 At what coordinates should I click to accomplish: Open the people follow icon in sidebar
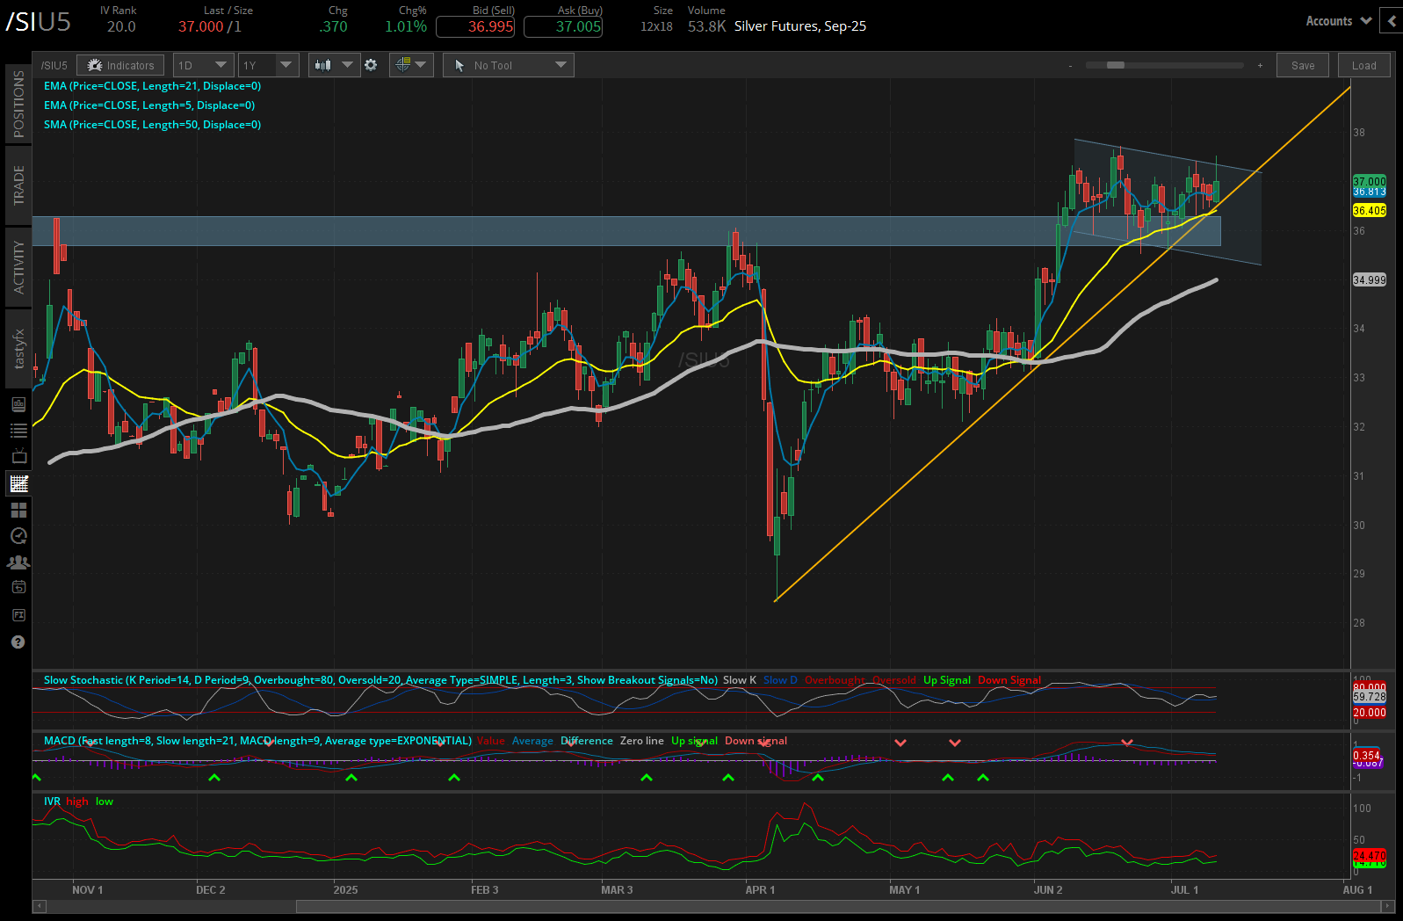[x=18, y=562]
